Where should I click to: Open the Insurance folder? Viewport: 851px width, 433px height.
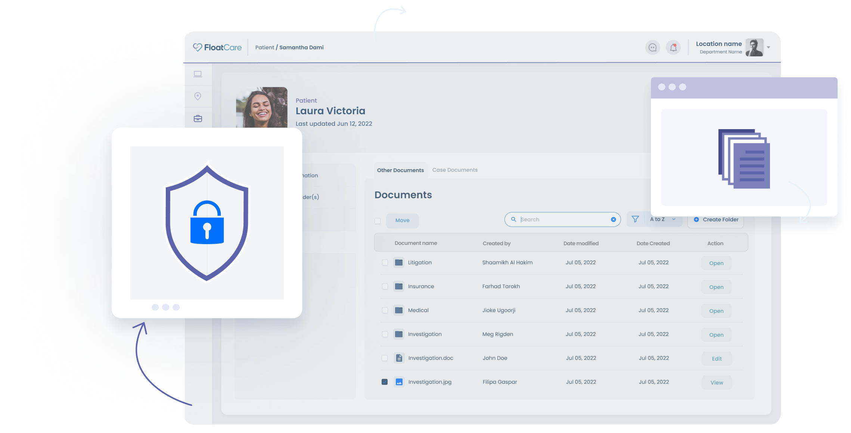click(716, 287)
